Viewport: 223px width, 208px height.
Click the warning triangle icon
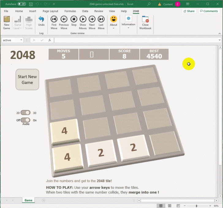[160, 4]
